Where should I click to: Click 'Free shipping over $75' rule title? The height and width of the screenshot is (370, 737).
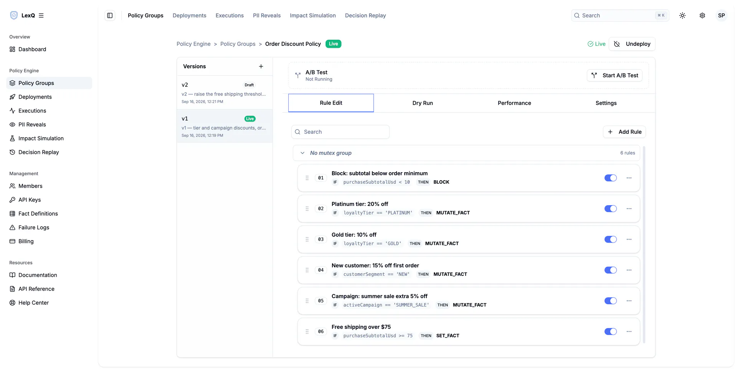[361, 327]
